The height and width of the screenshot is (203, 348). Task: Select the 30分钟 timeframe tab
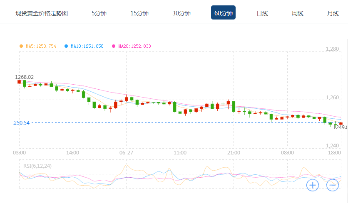(x=181, y=13)
